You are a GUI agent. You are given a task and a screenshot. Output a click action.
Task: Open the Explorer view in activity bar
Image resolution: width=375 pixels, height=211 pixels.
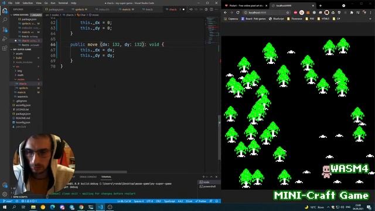tap(5, 11)
